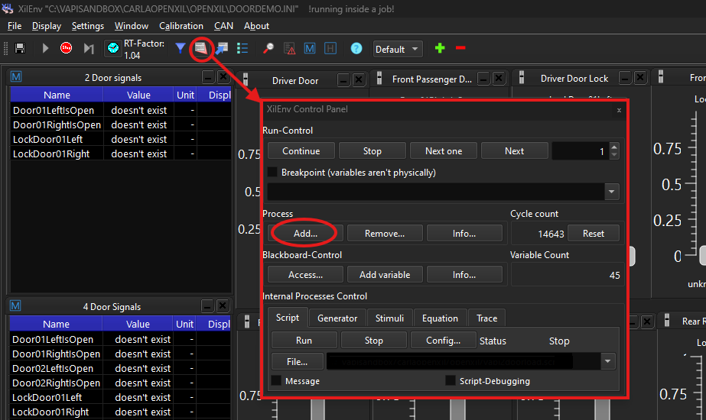
Task: Expand the script file path dropdown
Action: click(x=609, y=361)
